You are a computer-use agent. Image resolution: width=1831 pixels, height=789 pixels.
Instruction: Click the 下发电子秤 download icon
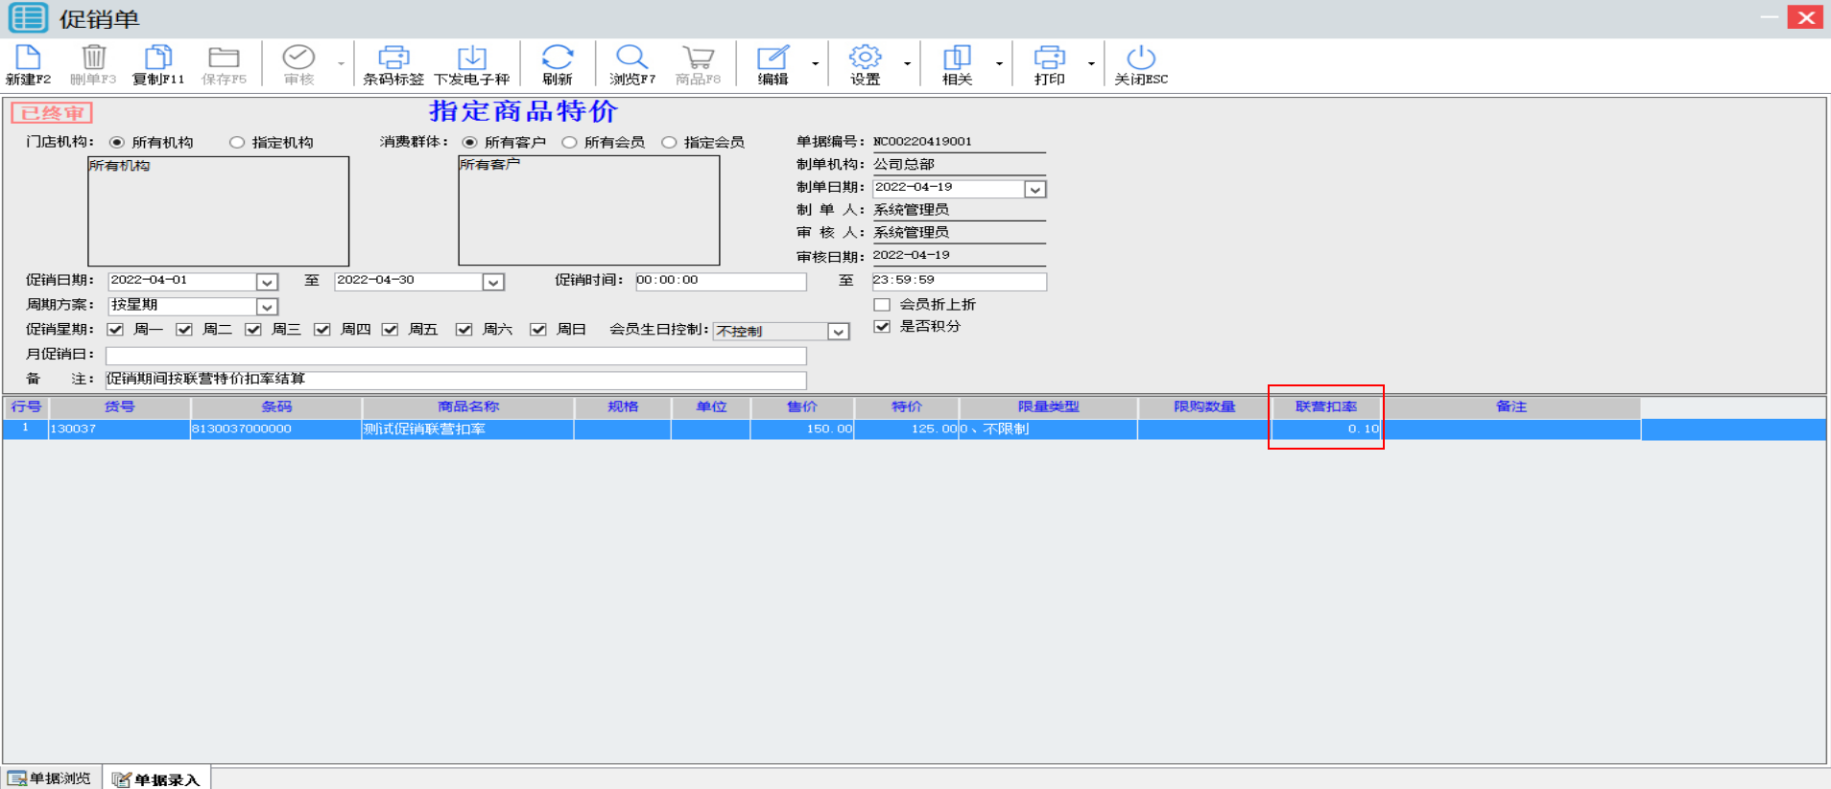471,58
